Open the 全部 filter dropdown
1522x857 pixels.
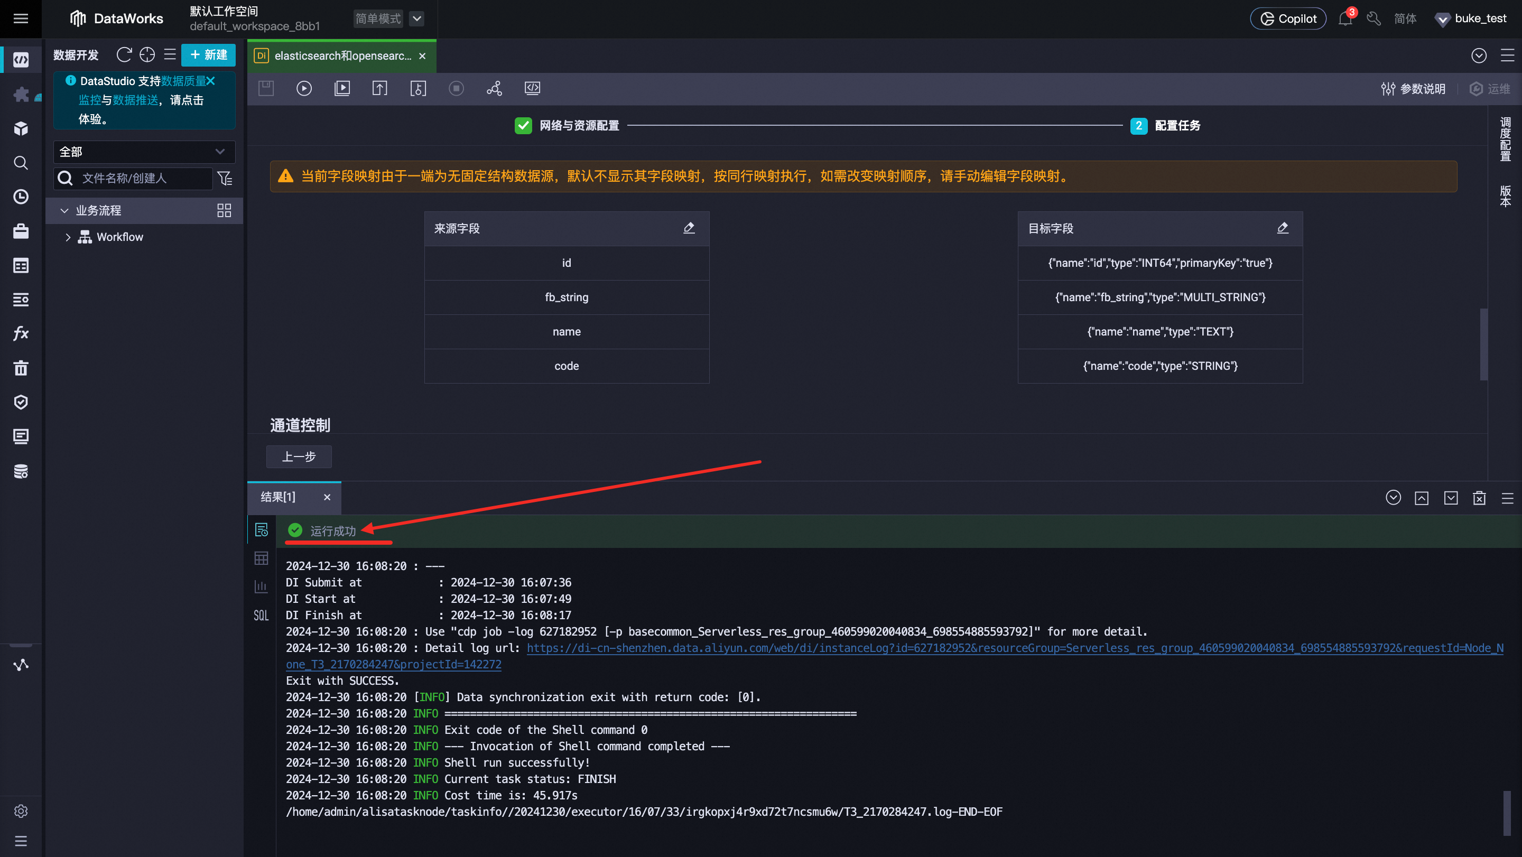(144, 152)
